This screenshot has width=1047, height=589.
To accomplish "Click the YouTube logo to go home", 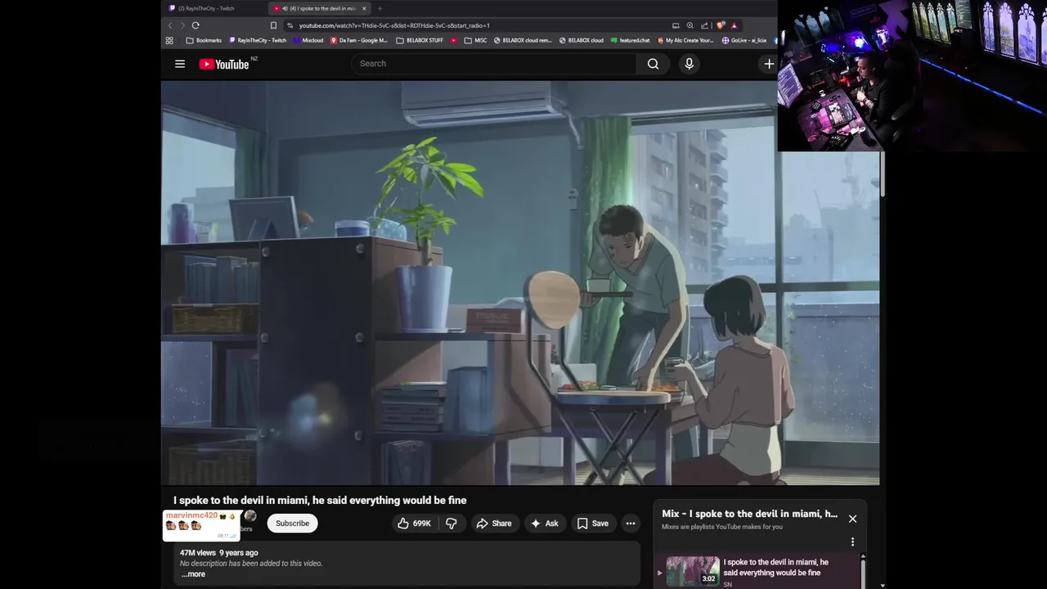I will [x=224, y=64].
